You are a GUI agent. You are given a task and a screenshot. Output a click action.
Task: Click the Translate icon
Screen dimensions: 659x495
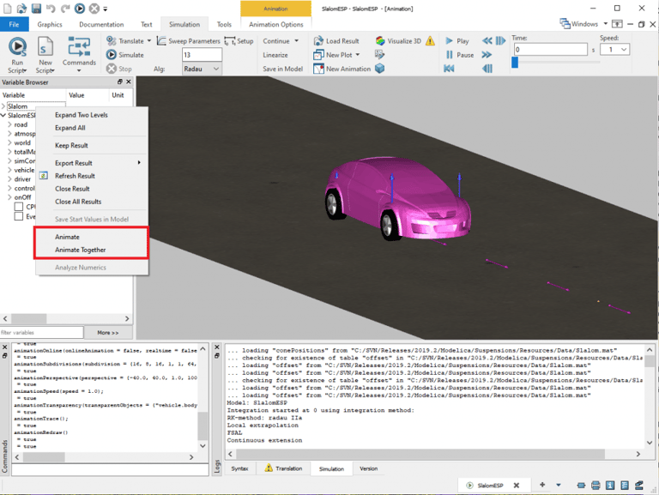111,41
